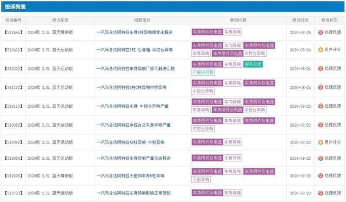Screen dimensions: 346x202
Task: Click the 投诉状态 column header
Action: [329, 20]
